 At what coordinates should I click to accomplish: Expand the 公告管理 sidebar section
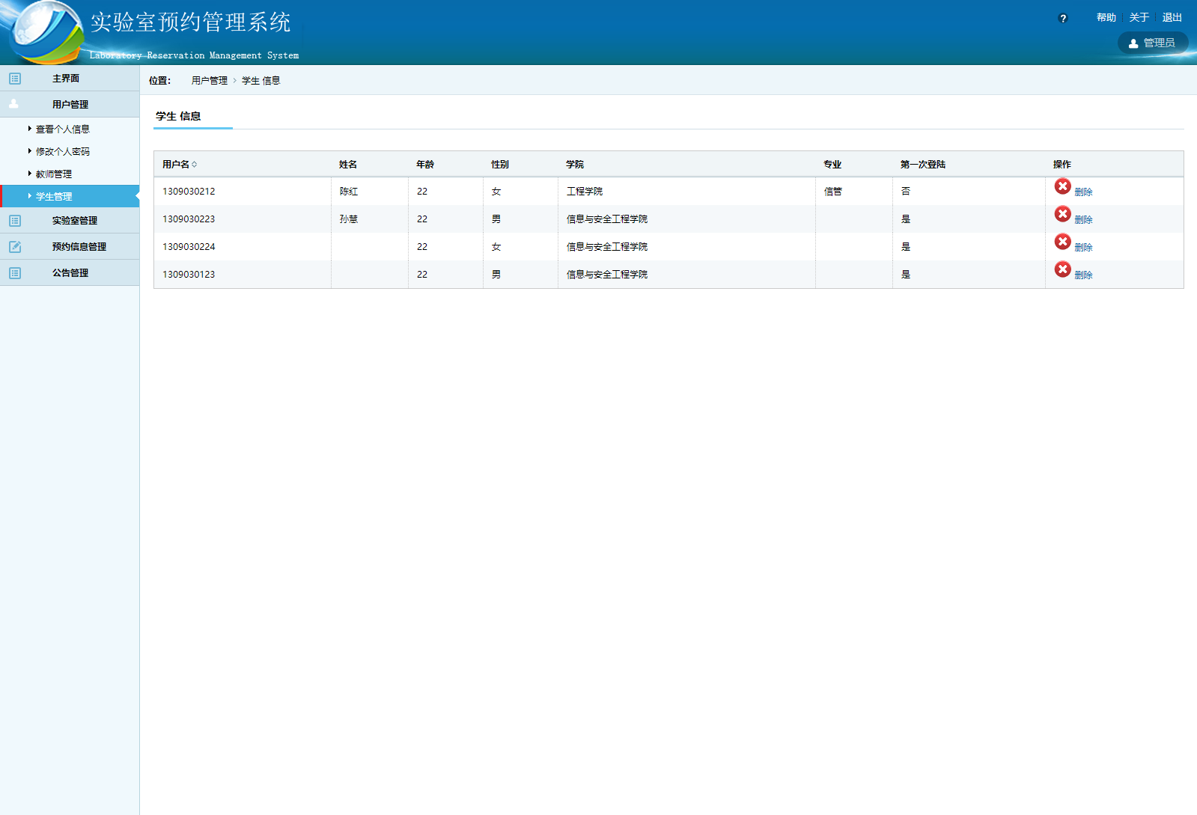pyautogui.click(x=70, y=273)
